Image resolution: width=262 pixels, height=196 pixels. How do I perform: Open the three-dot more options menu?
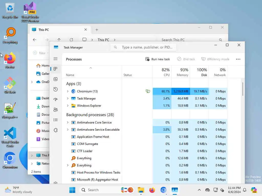(x=238, y=59)
